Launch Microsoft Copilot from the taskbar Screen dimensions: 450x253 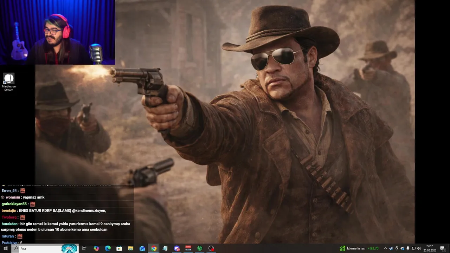point(96,248)
